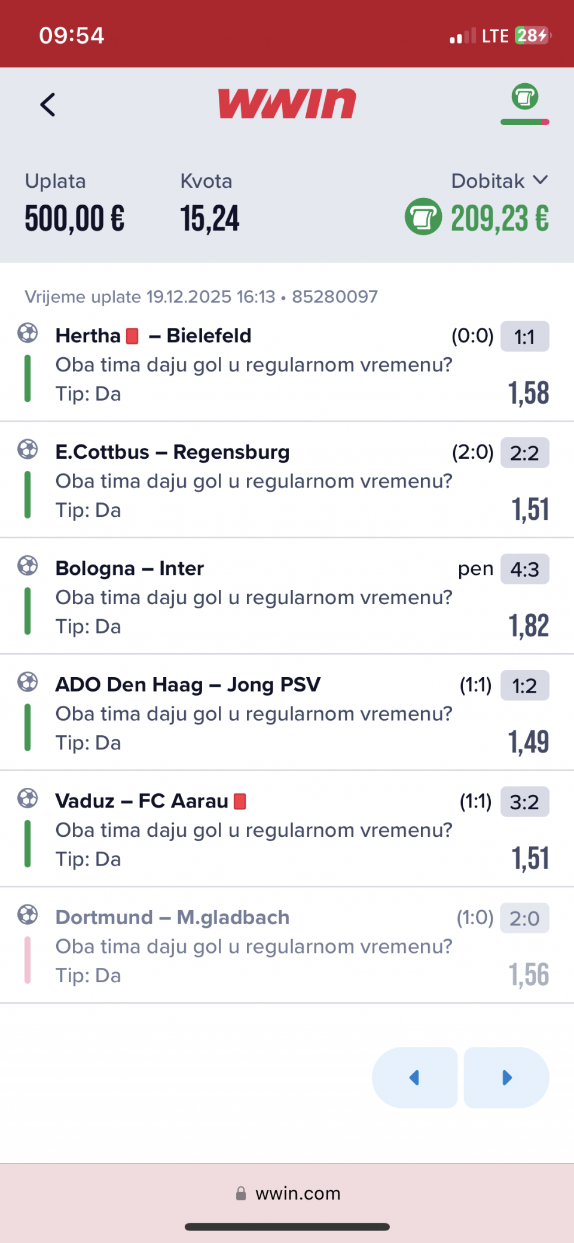574x1243 pixels.
Task: Tap football icon next to Hertha – Bielefeld
Action: click(28, 333)
